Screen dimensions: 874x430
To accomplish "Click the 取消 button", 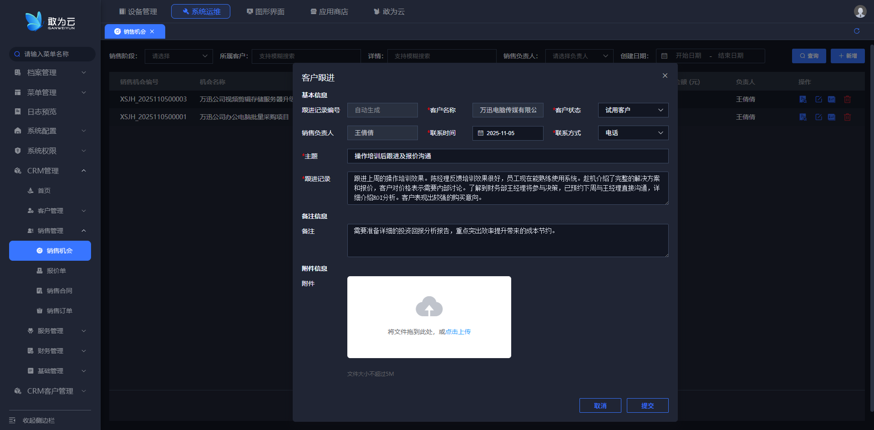I will pos(600,405).
